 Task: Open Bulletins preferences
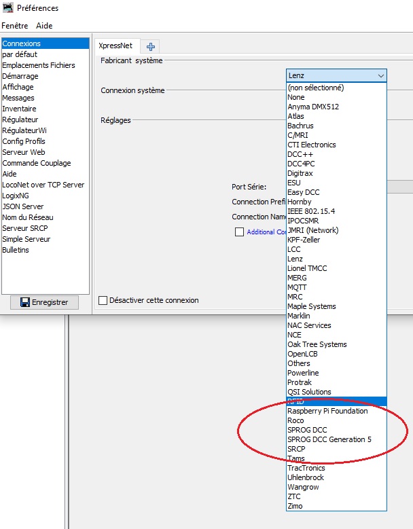click(x=46, y=250)
